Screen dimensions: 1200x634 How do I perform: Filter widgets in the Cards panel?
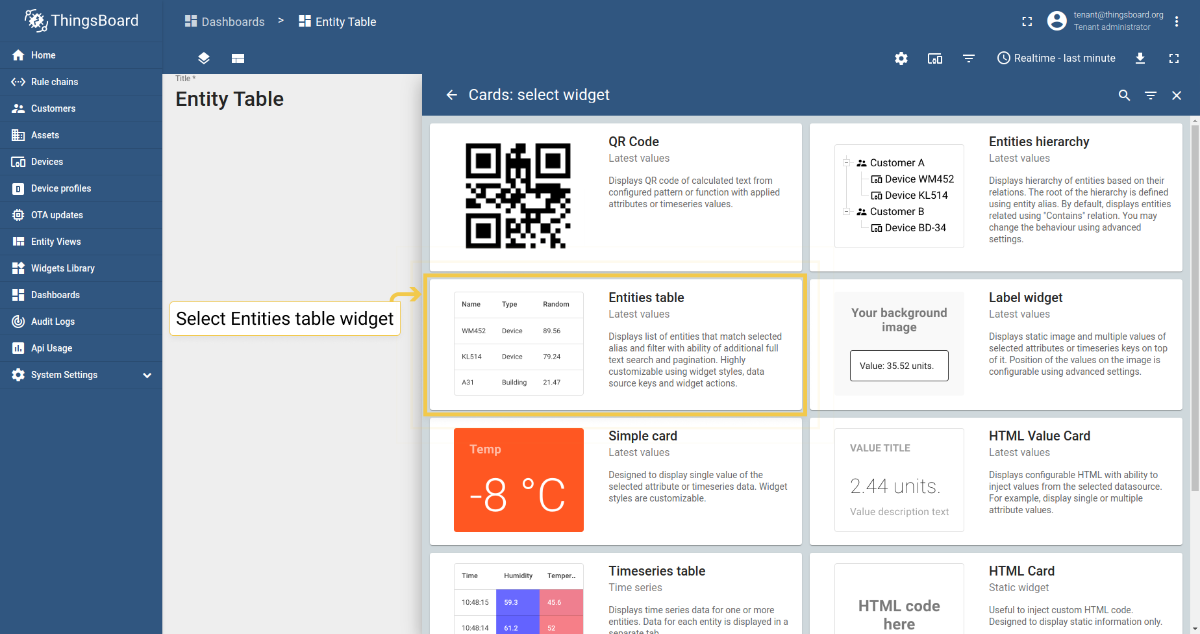coord(1151,95)
